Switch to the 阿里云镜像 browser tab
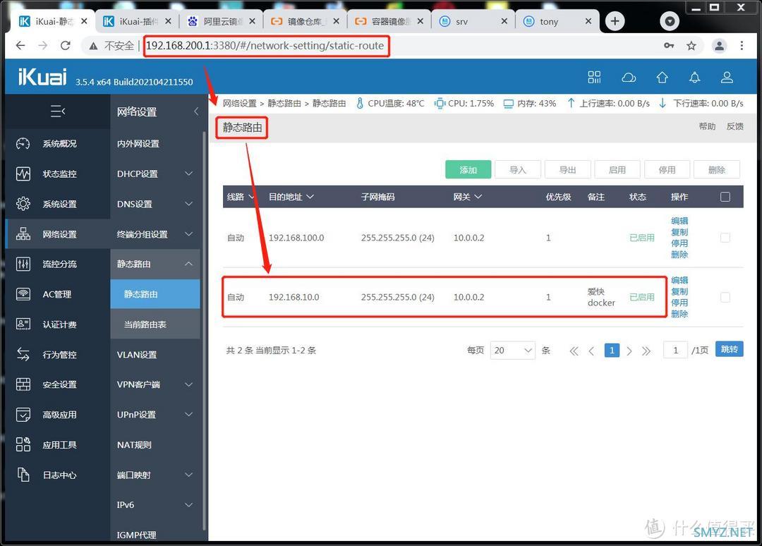Image resolution: width=762 pixels, height=546 pixels. click(221, 21)
